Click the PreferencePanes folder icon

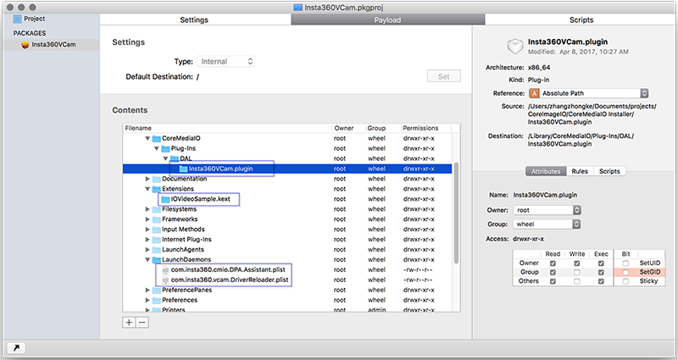[x=157, y=291]
